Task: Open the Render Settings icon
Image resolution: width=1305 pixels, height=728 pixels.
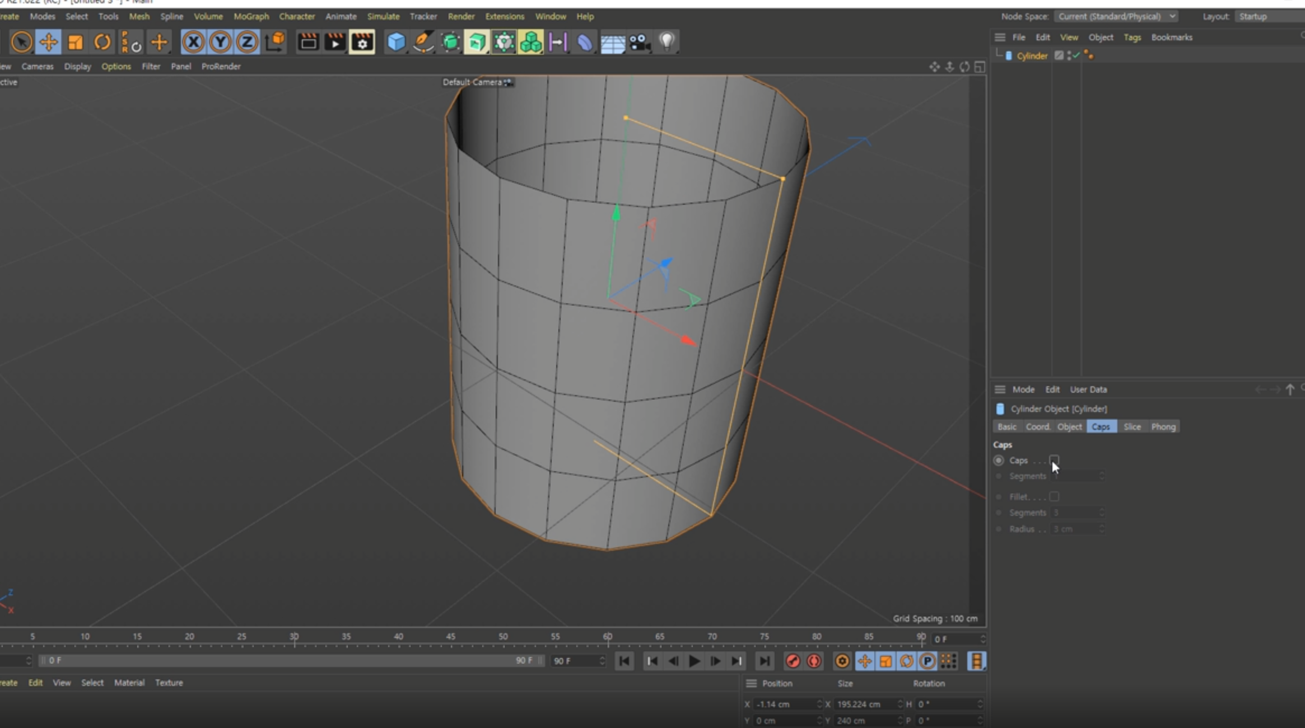Action: tap(362, 42)
